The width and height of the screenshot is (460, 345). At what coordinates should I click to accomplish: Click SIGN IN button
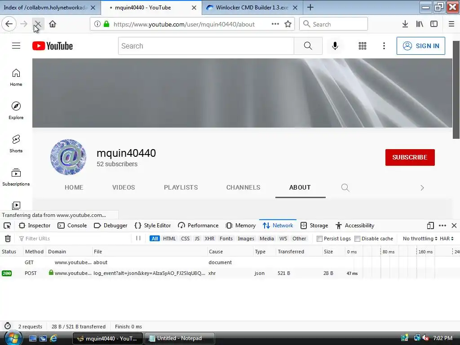pos(420,46)
